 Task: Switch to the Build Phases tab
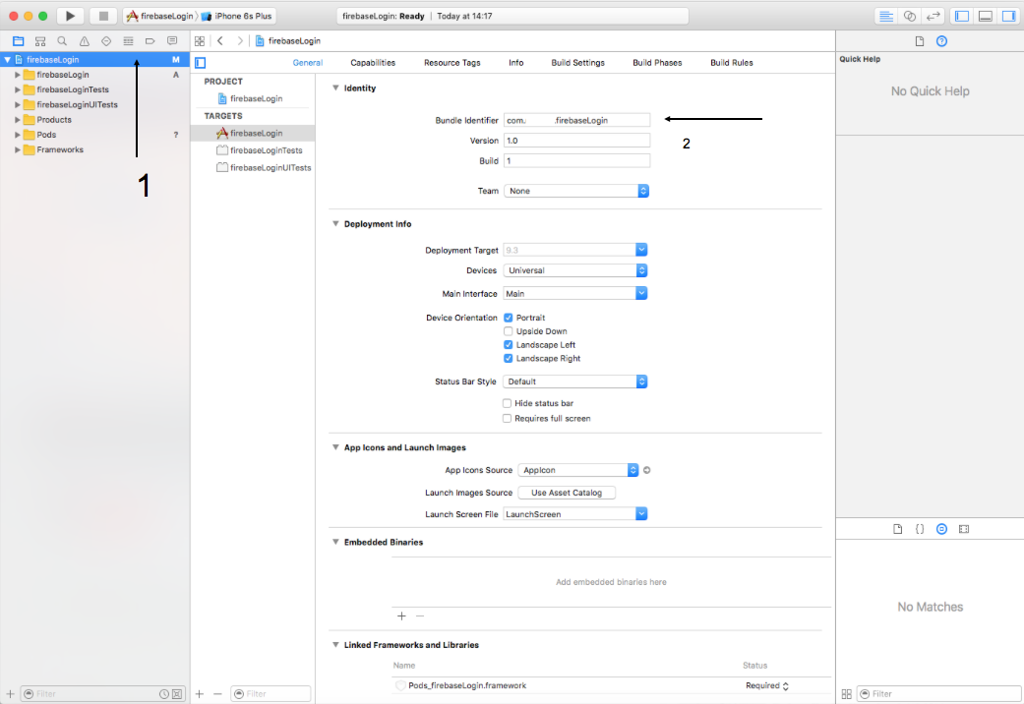pos(657,63)
